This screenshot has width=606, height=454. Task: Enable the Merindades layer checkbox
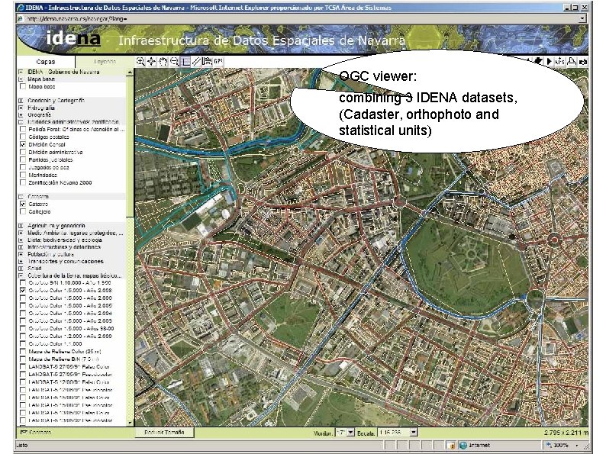coord(23,175)
